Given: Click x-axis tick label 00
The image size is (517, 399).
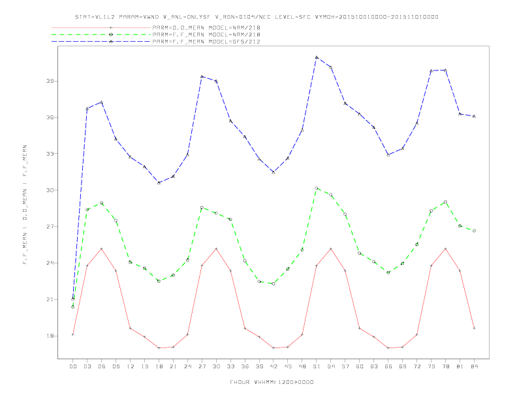Looking at the screenshot, I should (x=73, y=366).
